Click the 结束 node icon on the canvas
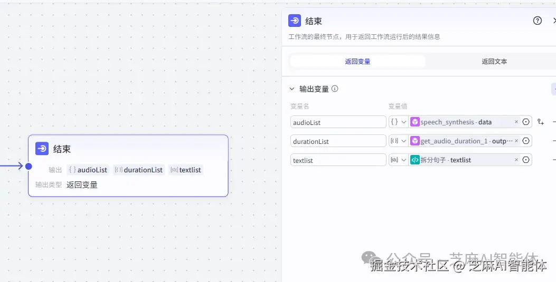556x282 pixels. pos(42,149)
